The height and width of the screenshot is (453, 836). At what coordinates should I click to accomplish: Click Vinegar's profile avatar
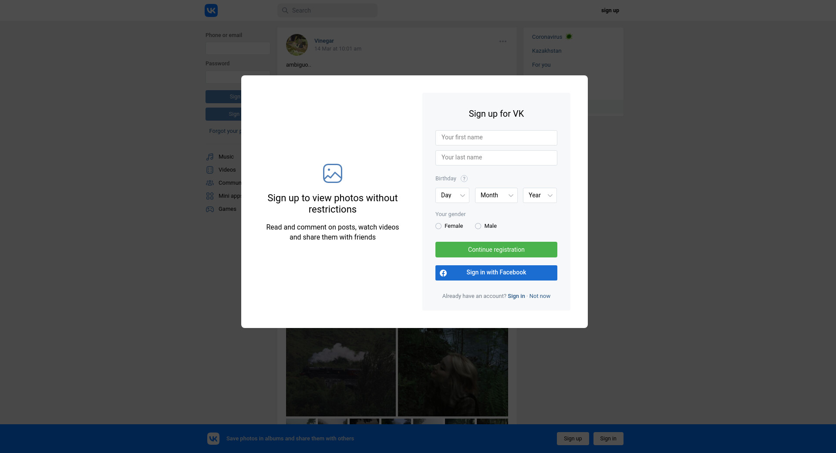297,45
